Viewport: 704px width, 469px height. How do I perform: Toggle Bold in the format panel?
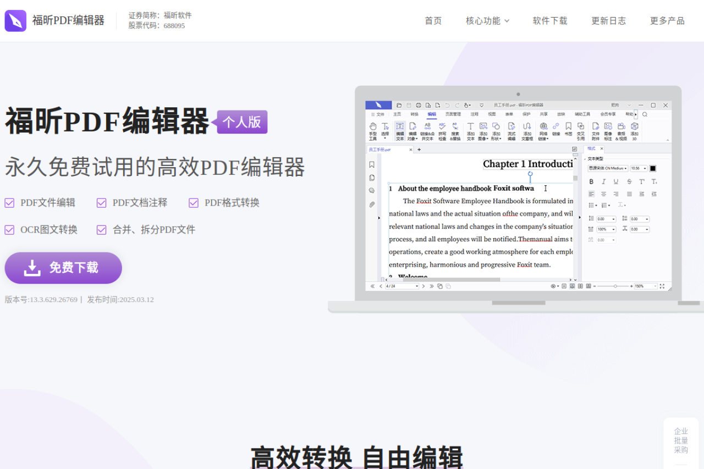pos(591,181)
